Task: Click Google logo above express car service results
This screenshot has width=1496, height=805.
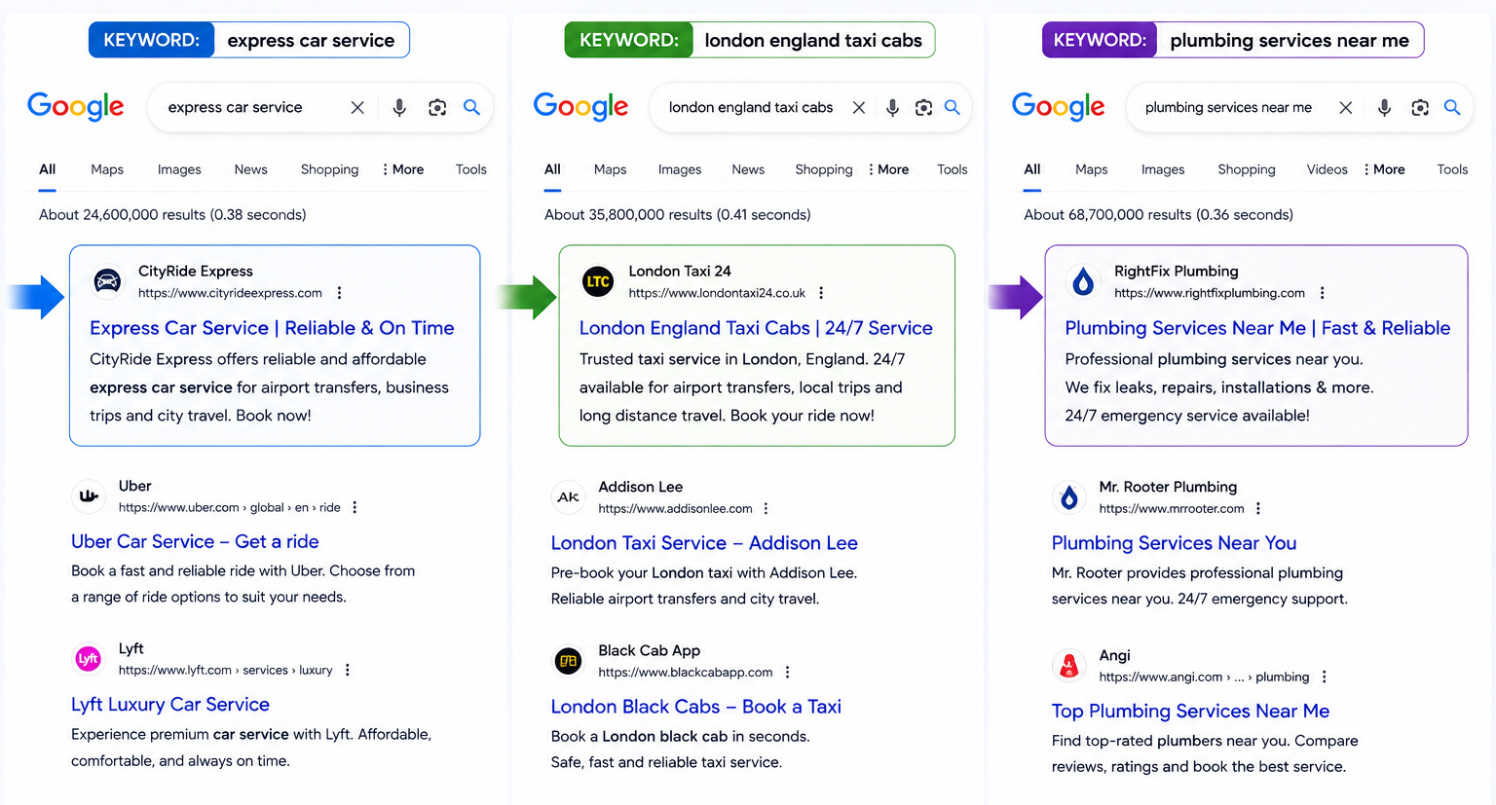Action: 76,107
